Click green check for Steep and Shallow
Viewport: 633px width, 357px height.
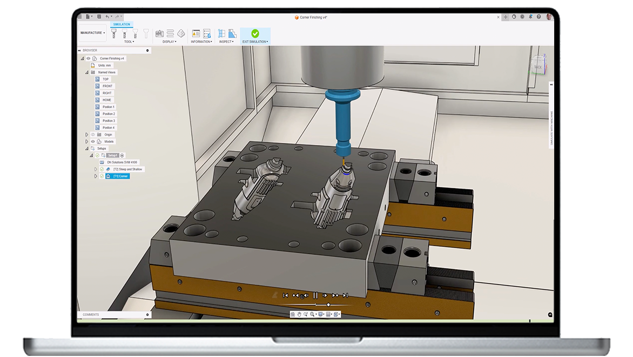click(x=102, y=169)
